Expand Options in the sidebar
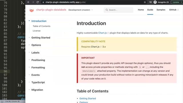 [x=36, y=45]
